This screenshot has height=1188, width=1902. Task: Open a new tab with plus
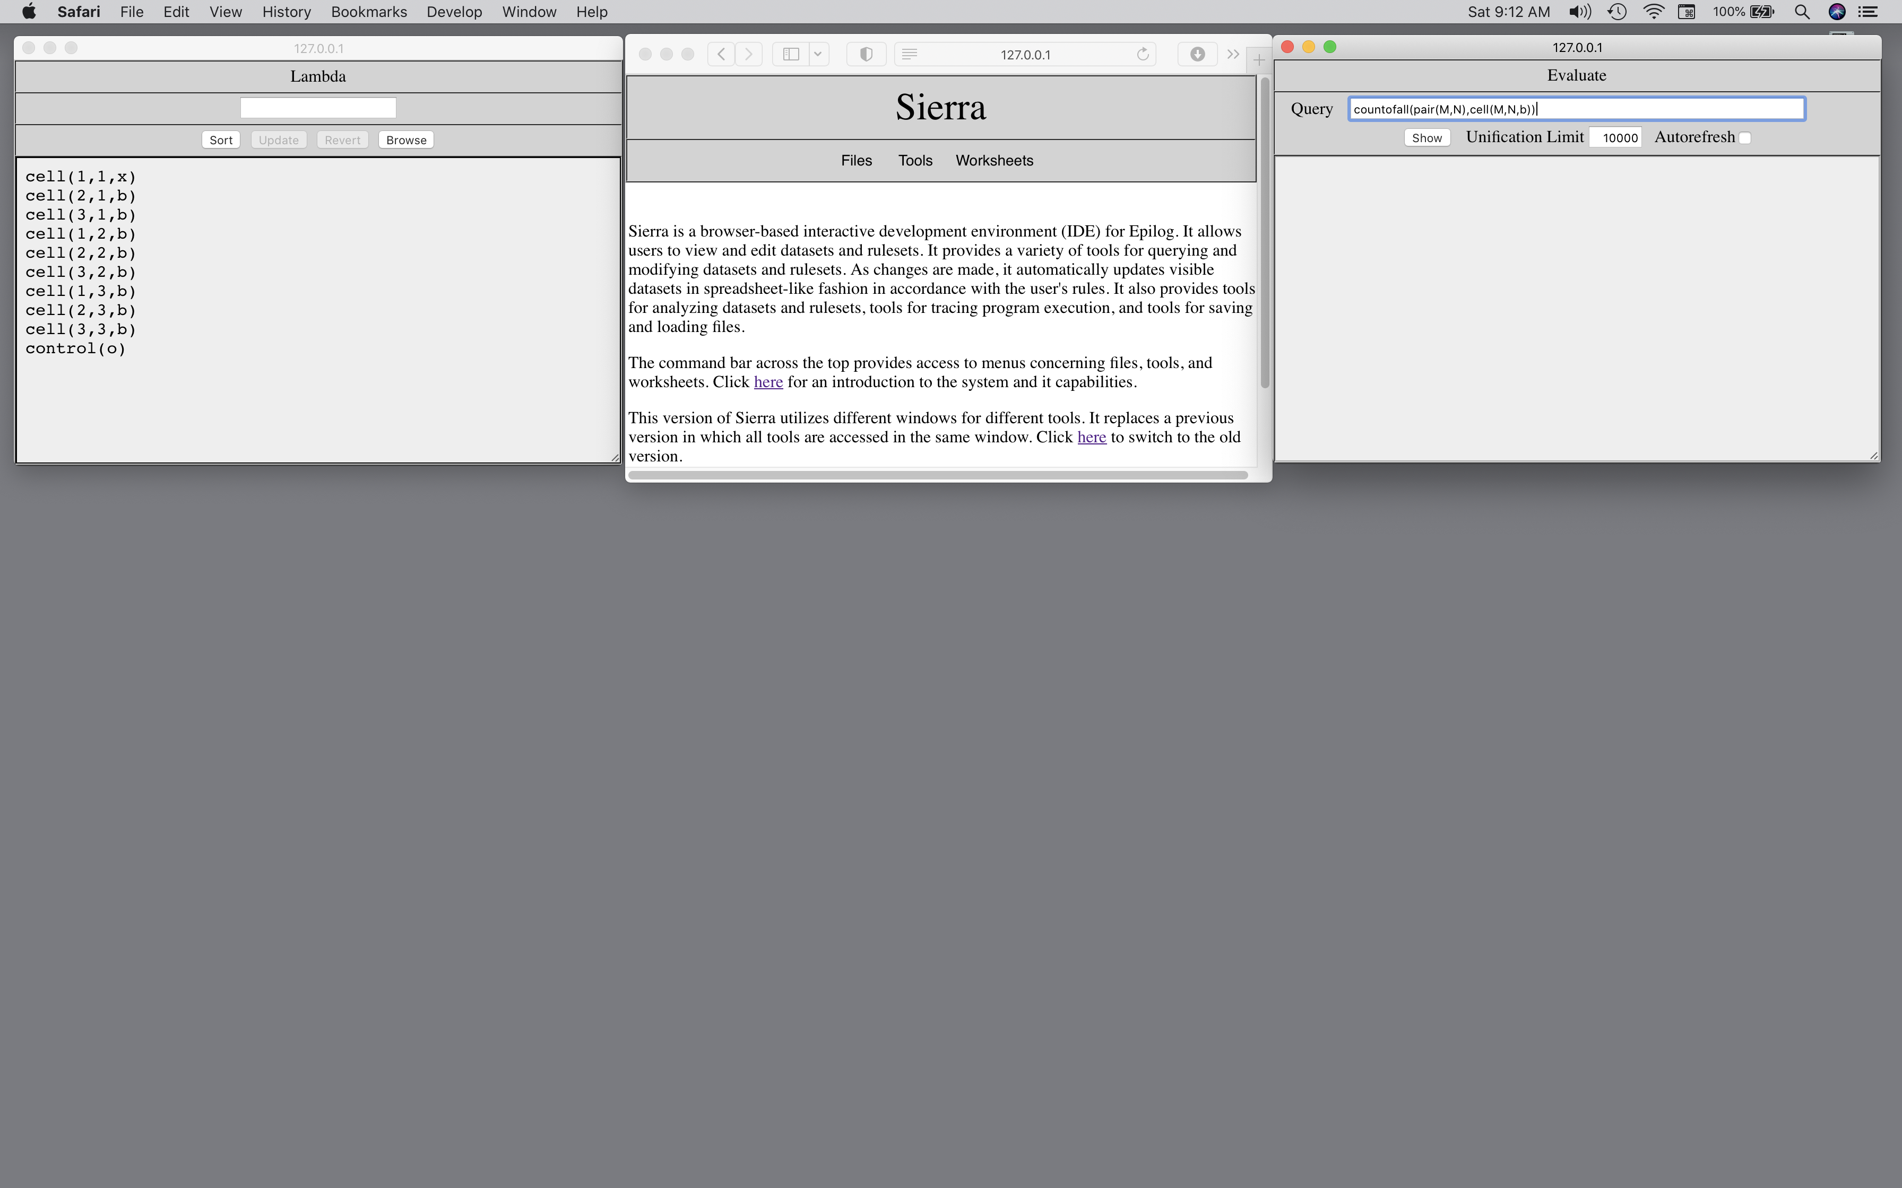pyautogui.click(x=1259, y=60)
